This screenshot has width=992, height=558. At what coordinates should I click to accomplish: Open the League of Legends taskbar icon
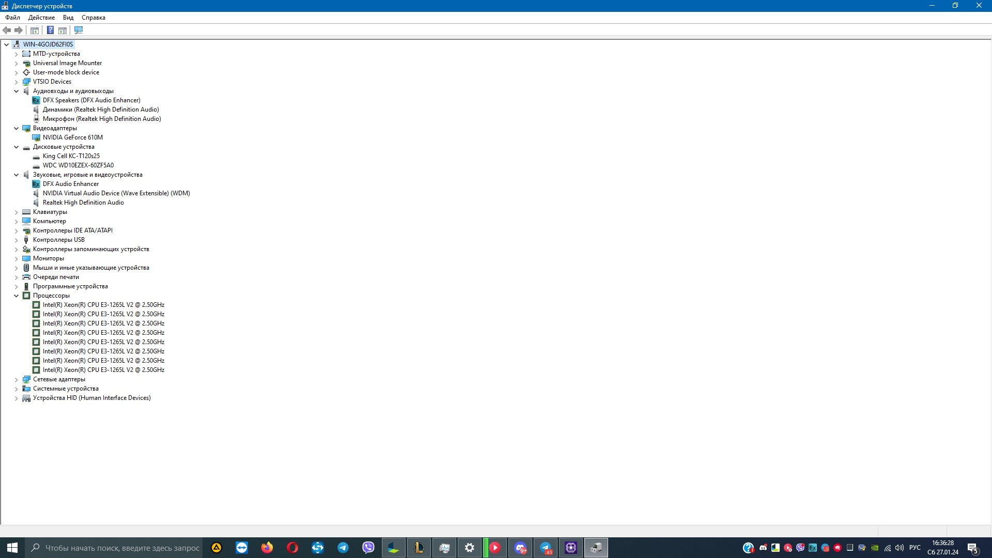[x=419, y=548]
